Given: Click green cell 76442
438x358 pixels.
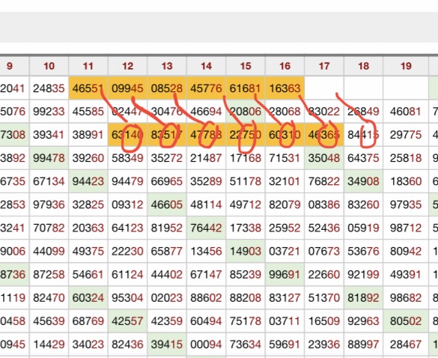Looking at the screenshot, I should point(206,228).
